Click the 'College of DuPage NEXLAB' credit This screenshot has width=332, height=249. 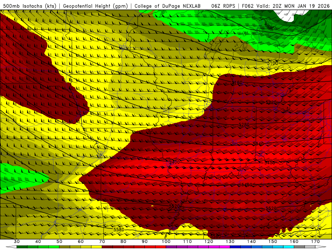[x=167, y=6]
